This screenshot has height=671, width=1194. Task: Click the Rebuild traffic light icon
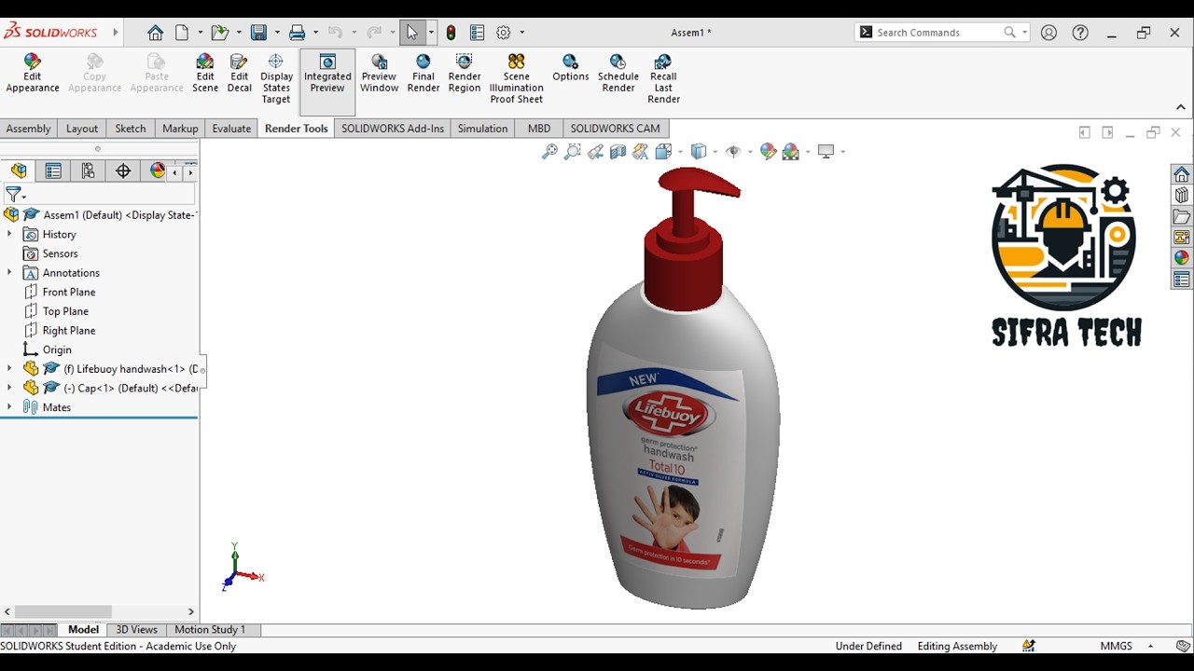pos(451,33)
